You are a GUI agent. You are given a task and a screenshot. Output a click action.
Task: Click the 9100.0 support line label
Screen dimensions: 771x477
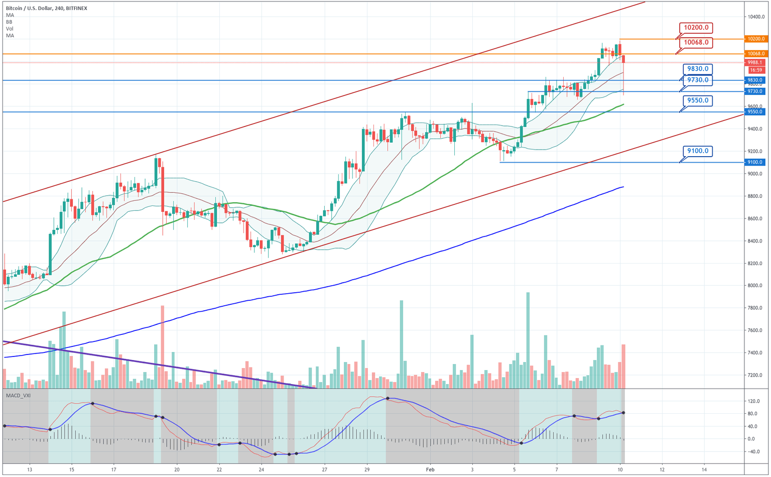tap(697, 151)
